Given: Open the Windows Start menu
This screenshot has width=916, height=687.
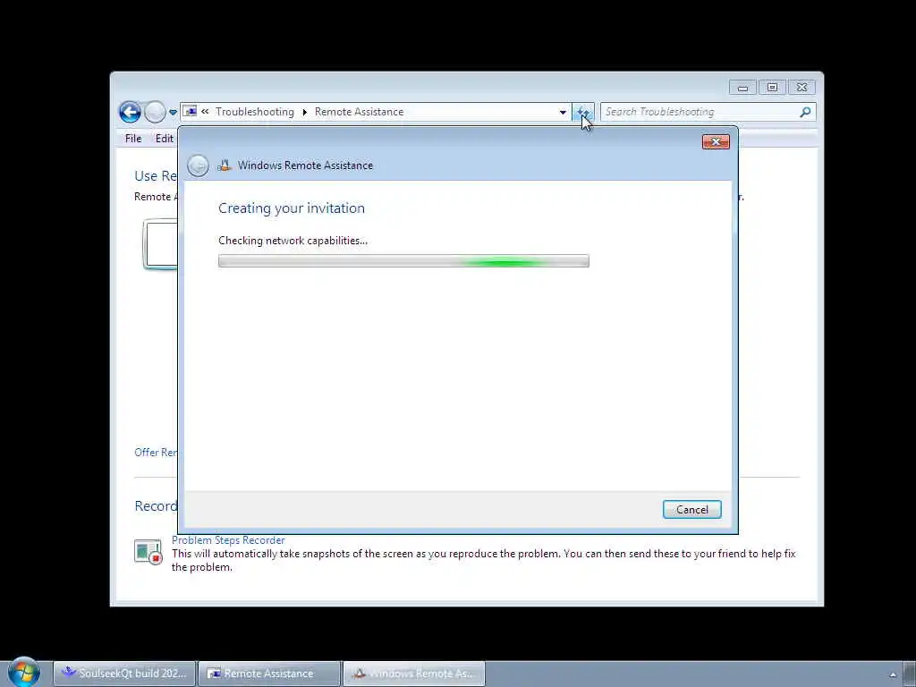Looking at the screenshot, I should pyautogui.click(x=23, y=672).
